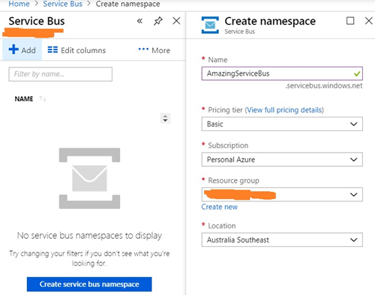Click the 'Create namespace' breadcrumb text
The height and width of the screenshot is (295, 375).
127,4
